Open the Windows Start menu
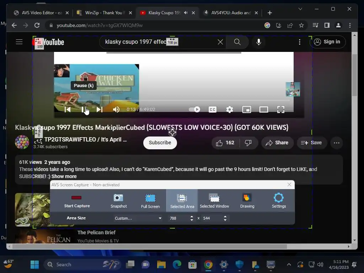Screen dimensions: 364x273 [34, 264]
